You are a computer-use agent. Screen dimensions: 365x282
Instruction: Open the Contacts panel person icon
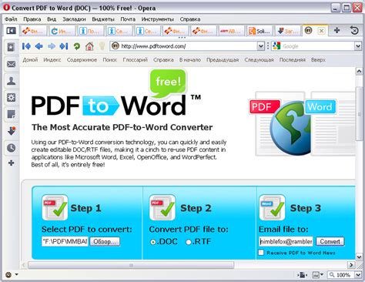pos(11,81)
